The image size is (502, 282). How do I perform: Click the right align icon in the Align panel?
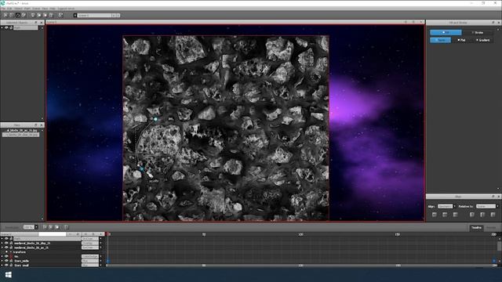click(x=455, y=215)
